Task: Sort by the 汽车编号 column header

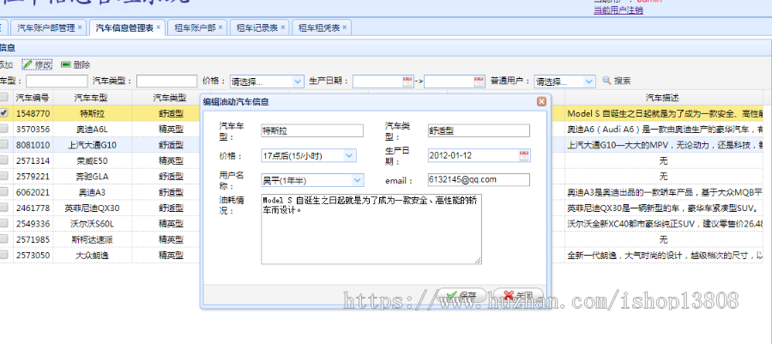Action: [33, 98]
